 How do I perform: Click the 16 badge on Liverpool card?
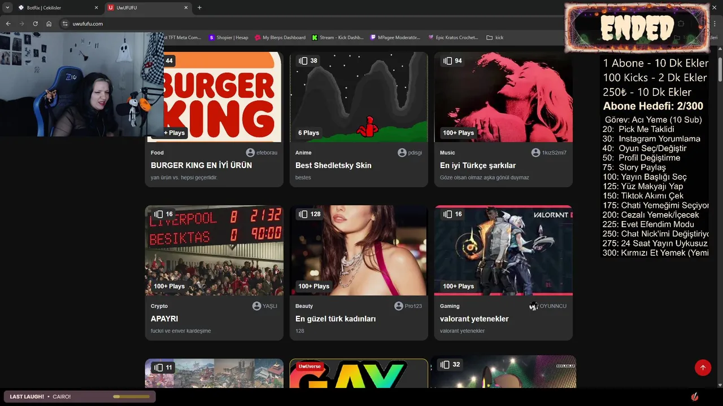[163, 214]
